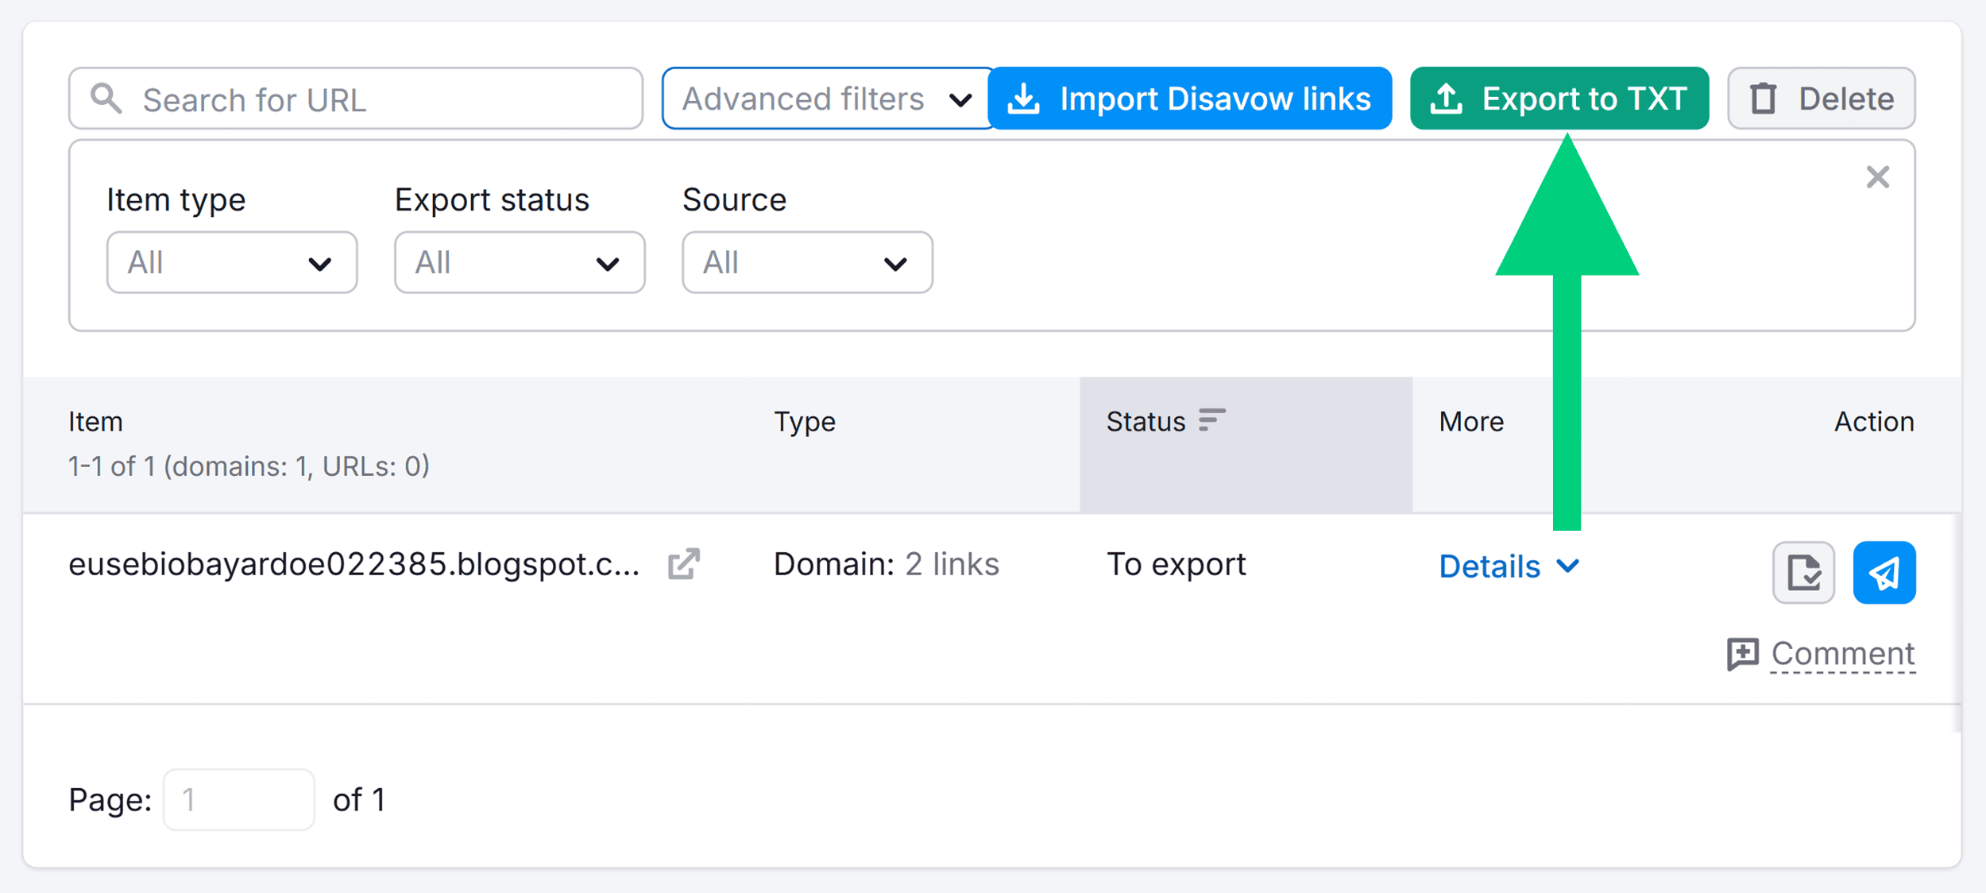1986x893 pixels.
Task: Click the Delete button
Action: click(x=1822, y=98)
